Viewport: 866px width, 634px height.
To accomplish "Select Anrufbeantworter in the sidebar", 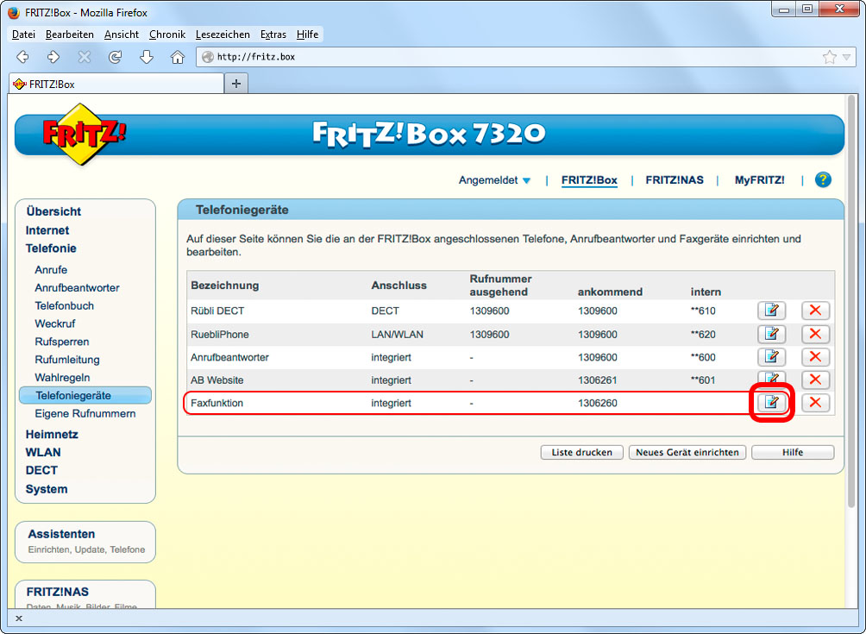I will click(x=77, y=288).
